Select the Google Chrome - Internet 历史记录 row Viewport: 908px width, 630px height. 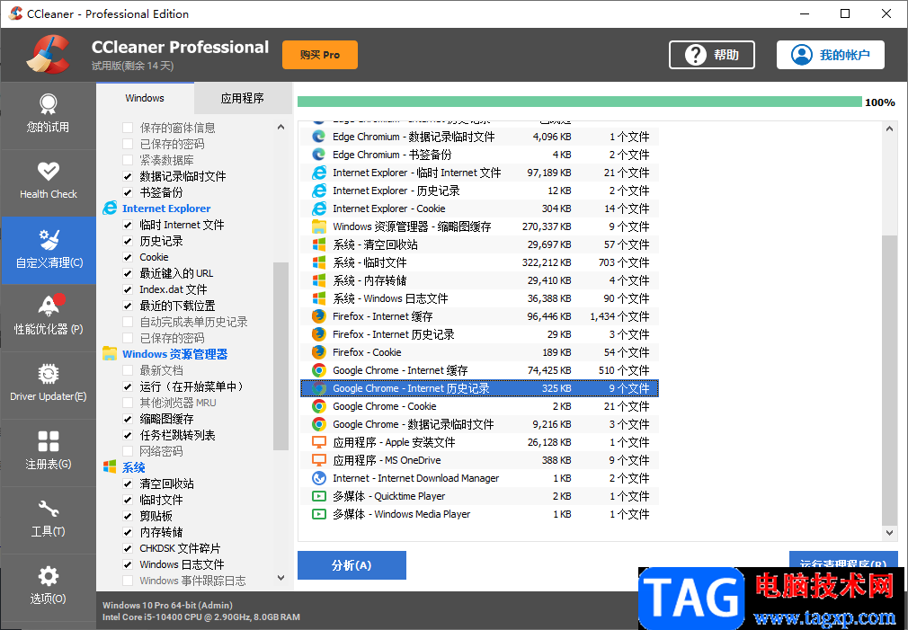479,388
